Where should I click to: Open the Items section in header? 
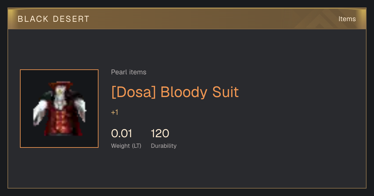347,19
